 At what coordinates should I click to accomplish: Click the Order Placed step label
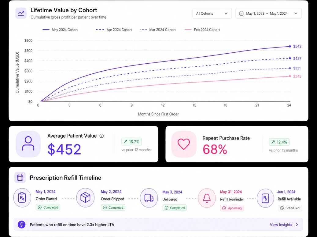click(46, 199)
